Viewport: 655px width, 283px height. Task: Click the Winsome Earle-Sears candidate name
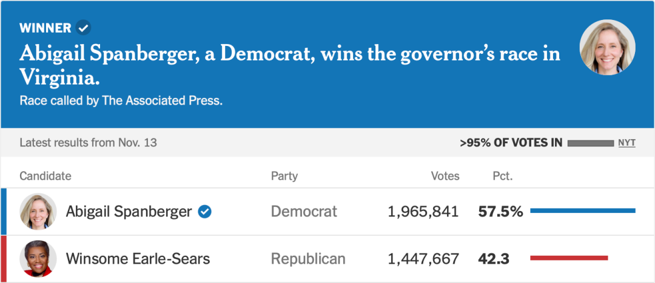tap(138, 259)
